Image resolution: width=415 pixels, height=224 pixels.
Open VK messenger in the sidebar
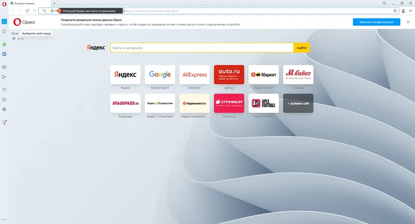(4, 54)
